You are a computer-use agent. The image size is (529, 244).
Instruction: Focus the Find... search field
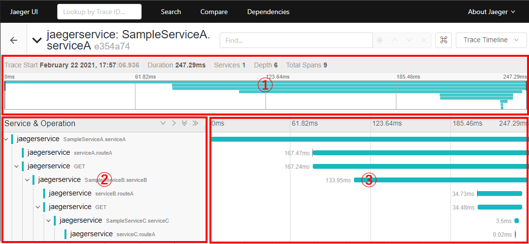pos(296,40)
